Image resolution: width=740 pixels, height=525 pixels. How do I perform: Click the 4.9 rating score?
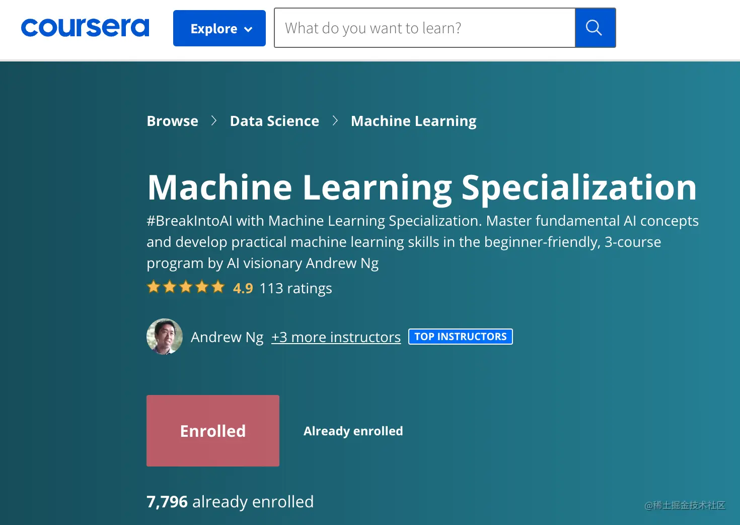click(x=243, y=288)
